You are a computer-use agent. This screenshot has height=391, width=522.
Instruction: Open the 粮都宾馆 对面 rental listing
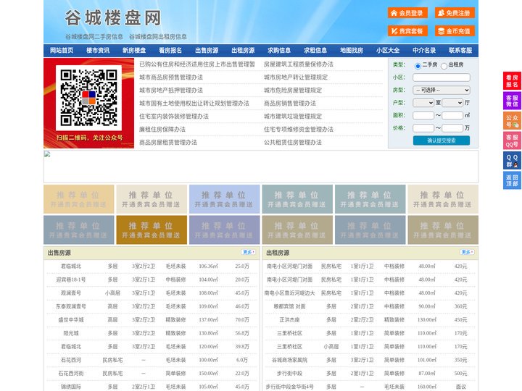(289, 306)
